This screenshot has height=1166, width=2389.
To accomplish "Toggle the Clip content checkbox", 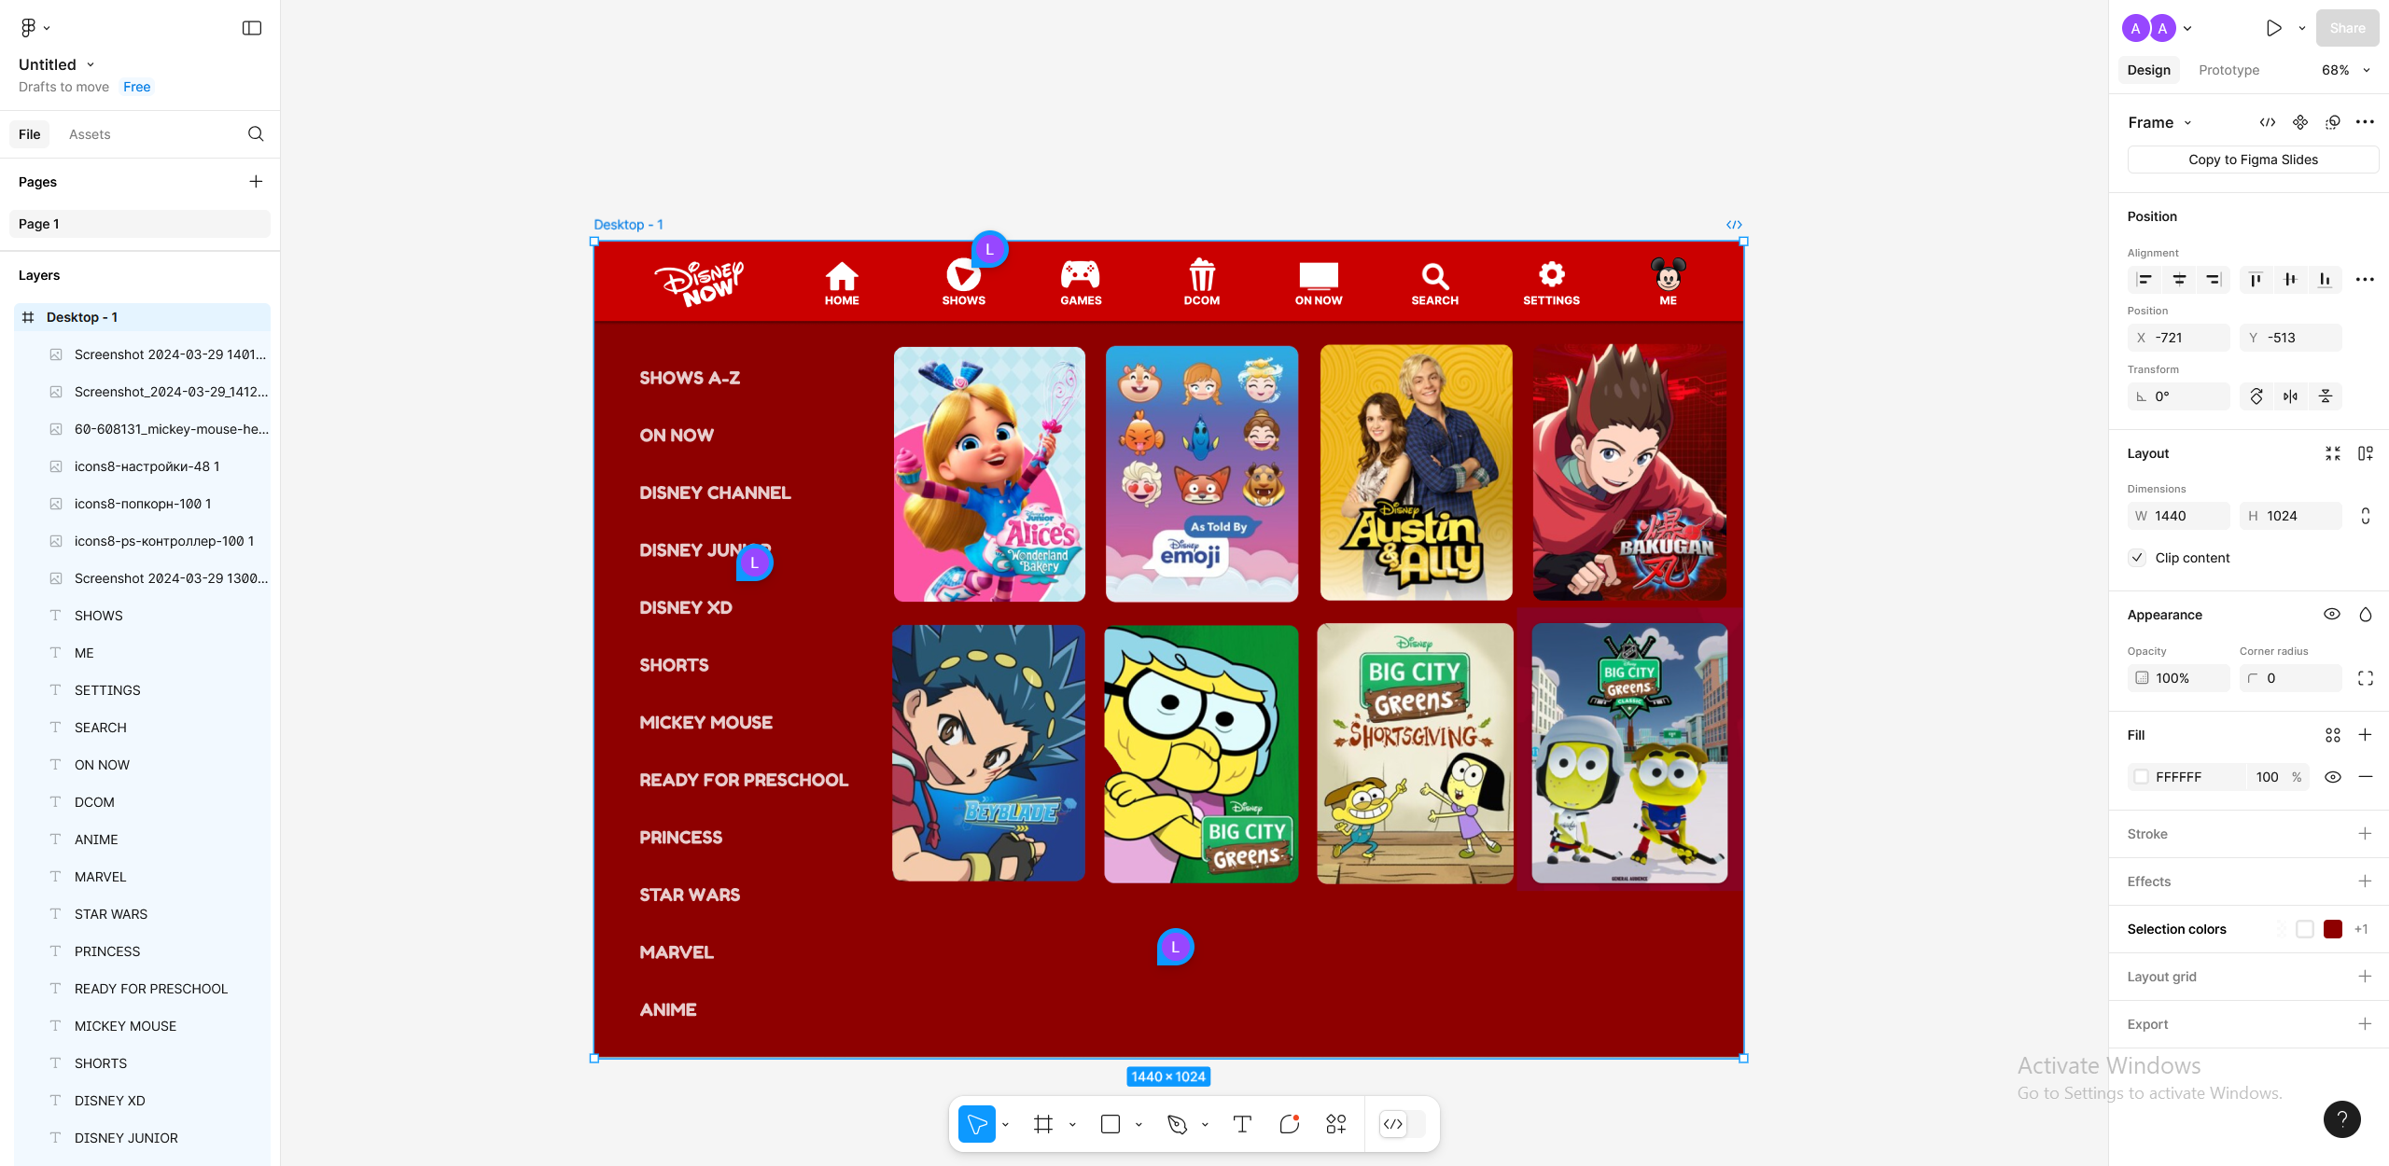I will pos(2138,558).
